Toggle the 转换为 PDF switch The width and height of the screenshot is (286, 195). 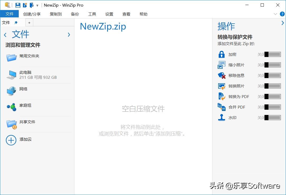[273, 97]
